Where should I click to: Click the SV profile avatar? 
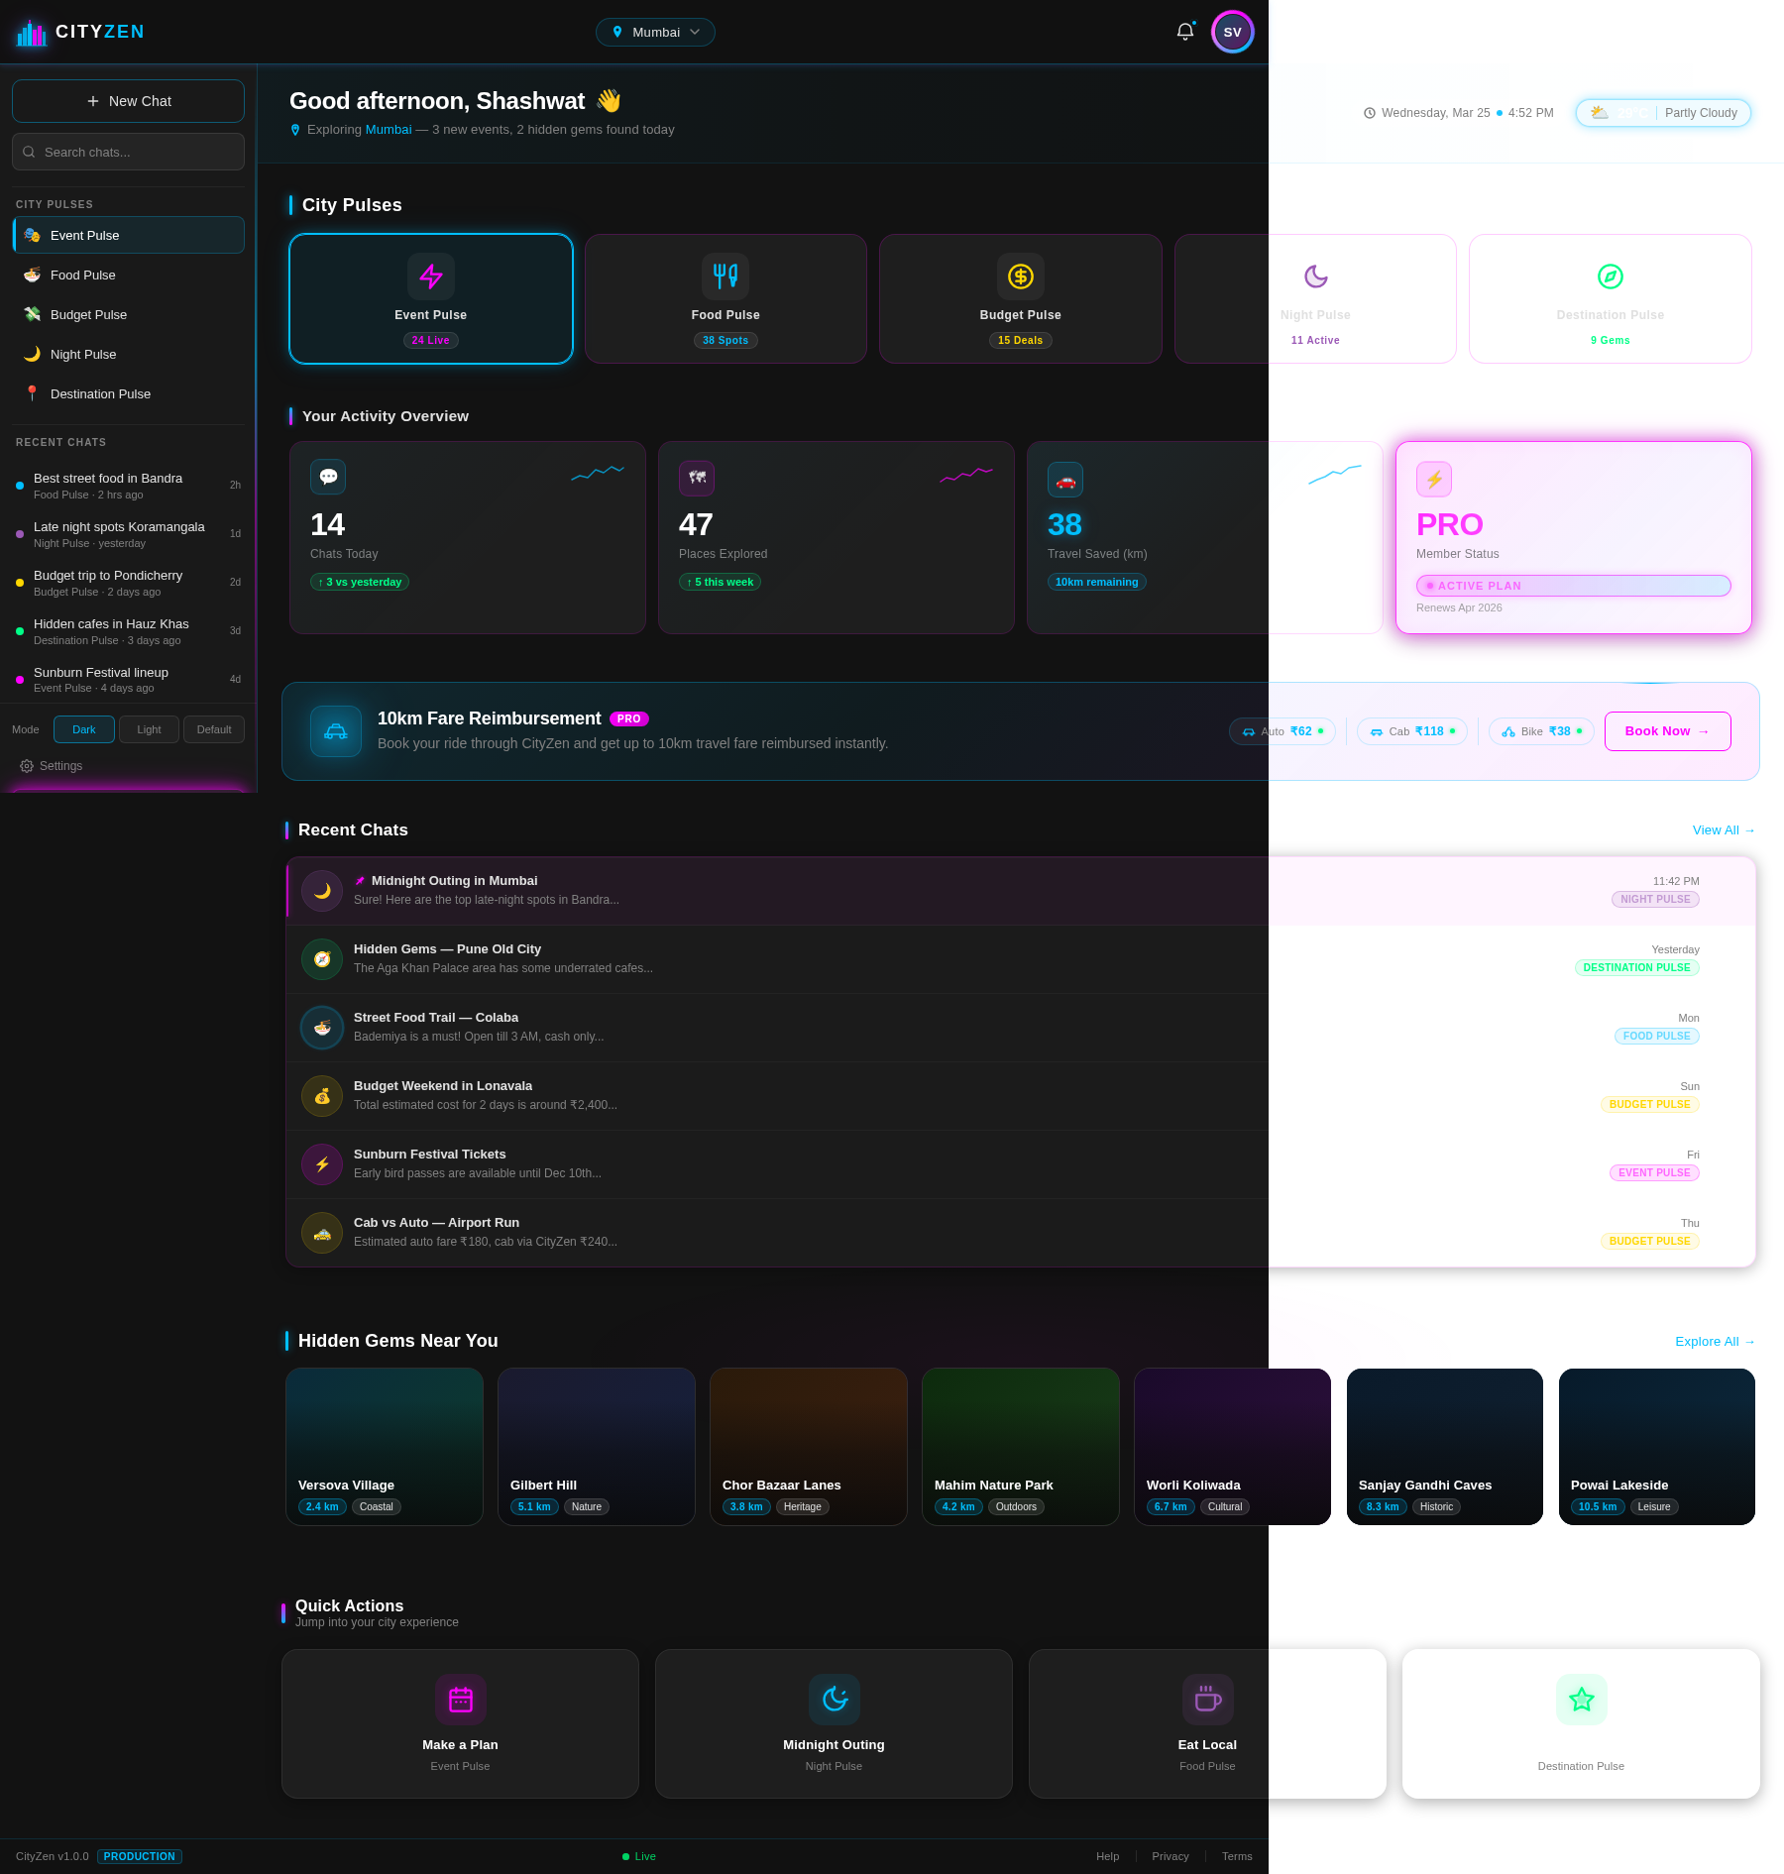[1232, 31]
